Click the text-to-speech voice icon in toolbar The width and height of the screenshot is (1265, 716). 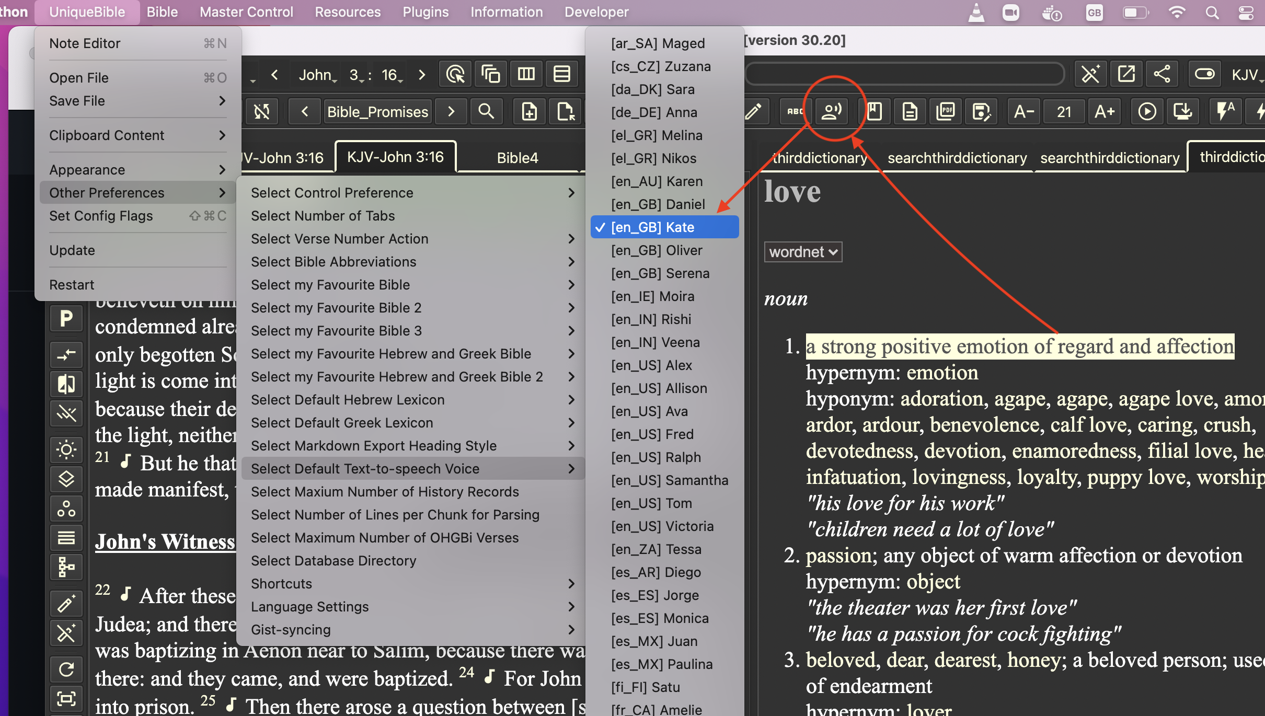(x=831, y=111)
